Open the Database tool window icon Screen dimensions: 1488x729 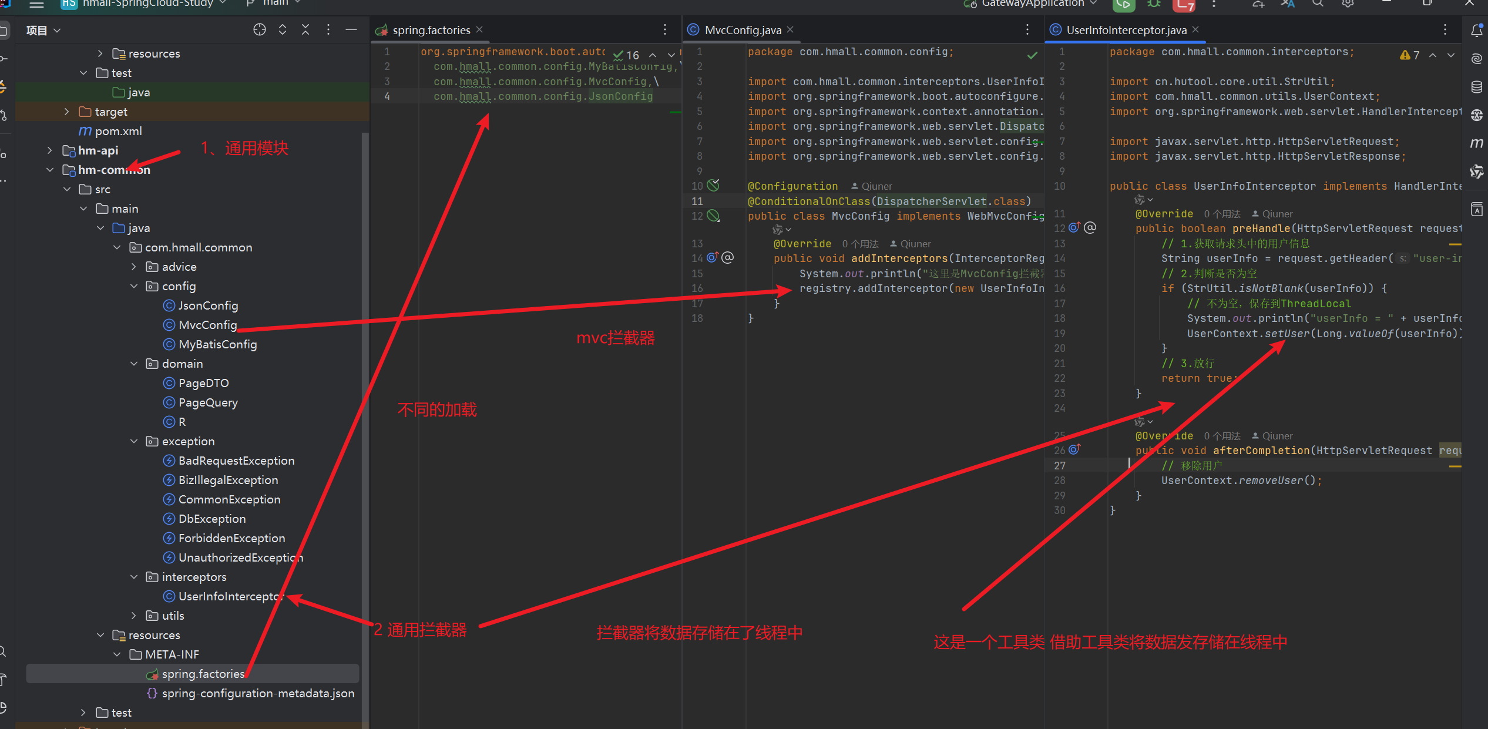point(1476,87)
